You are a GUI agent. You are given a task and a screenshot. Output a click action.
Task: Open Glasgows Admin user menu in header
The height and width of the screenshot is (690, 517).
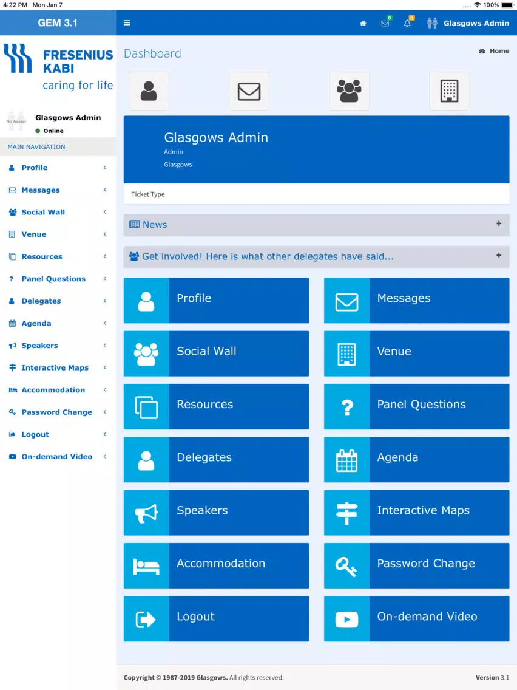click(x=468, y=23)
